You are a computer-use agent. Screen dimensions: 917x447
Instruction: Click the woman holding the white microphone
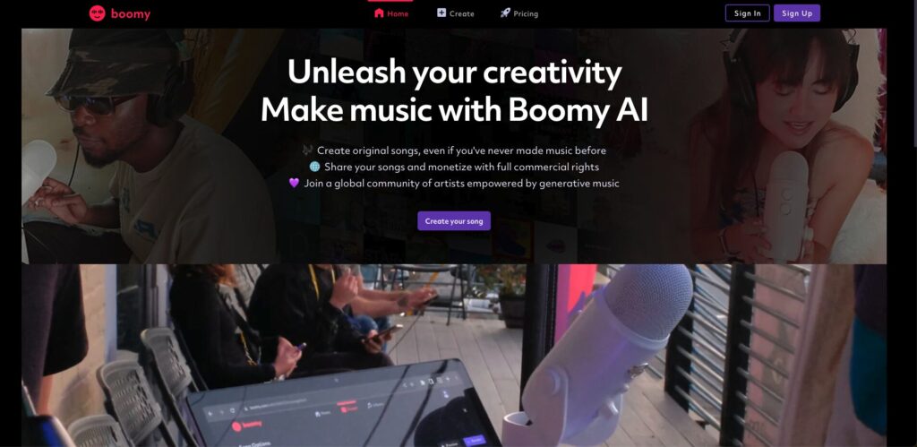784,146
